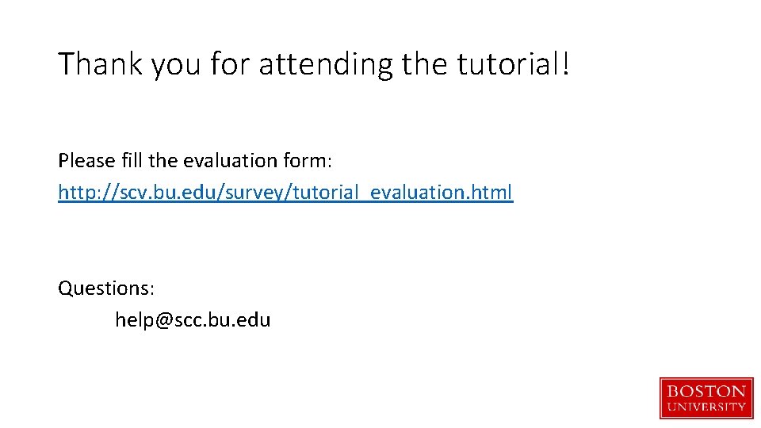
Task: Click the word "Please" in the body text
Action: pyautogui.click(x=86, y=161)
